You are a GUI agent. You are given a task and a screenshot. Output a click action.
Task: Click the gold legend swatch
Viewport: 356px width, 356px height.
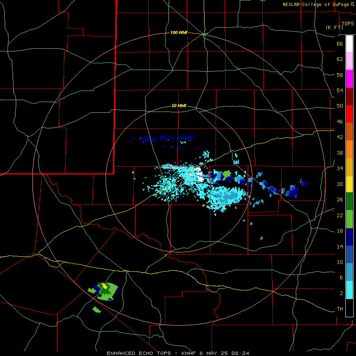(349, 167)
